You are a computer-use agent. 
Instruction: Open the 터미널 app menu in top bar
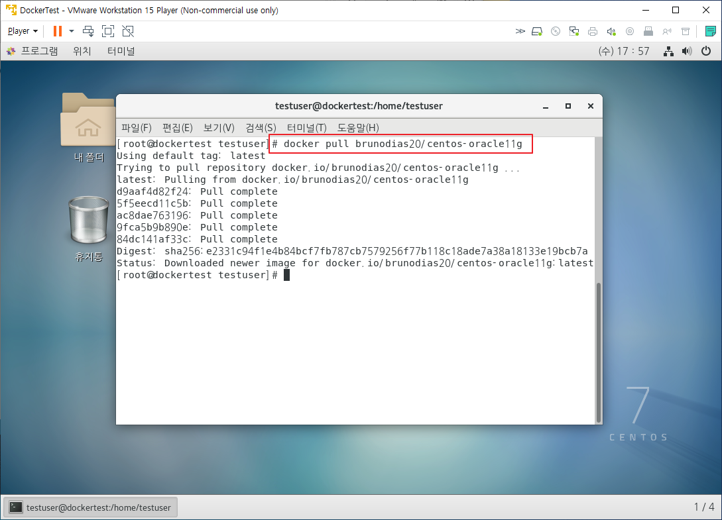pyautogui.click(x=121, y=51)
